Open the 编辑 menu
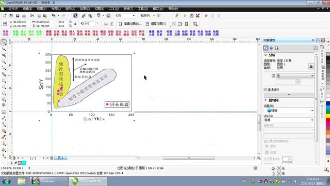The height and width of the screenshot is (186, 330). (27, 9)
